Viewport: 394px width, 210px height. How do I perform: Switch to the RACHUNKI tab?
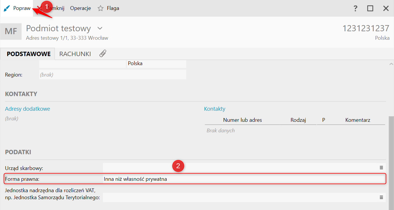click(x=75, y=54)
